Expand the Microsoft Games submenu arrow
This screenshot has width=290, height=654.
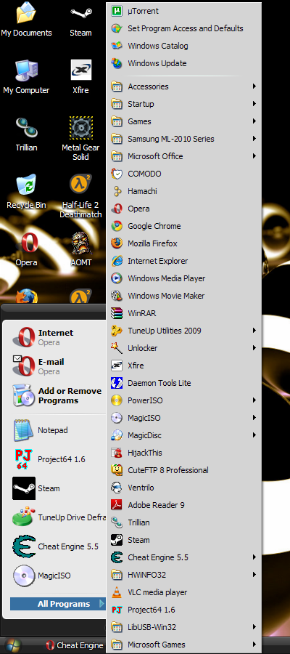[x=254, y=645]
